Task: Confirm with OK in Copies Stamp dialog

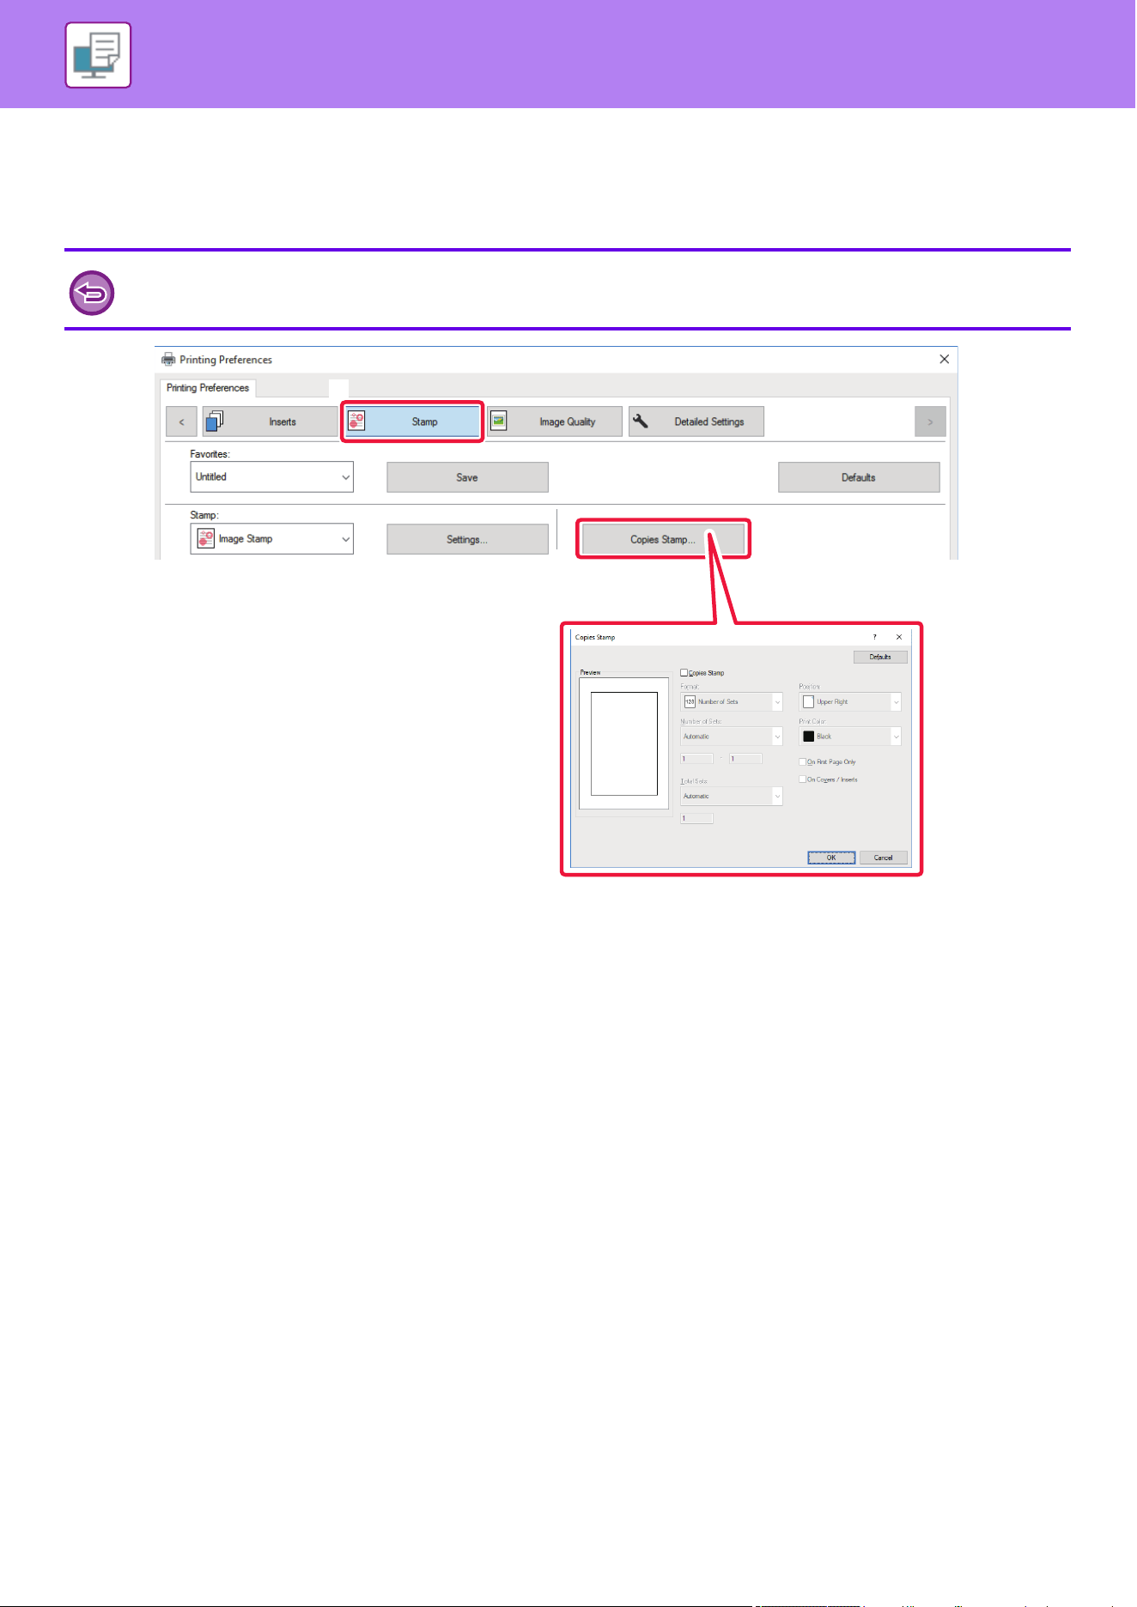Action: 831,858
